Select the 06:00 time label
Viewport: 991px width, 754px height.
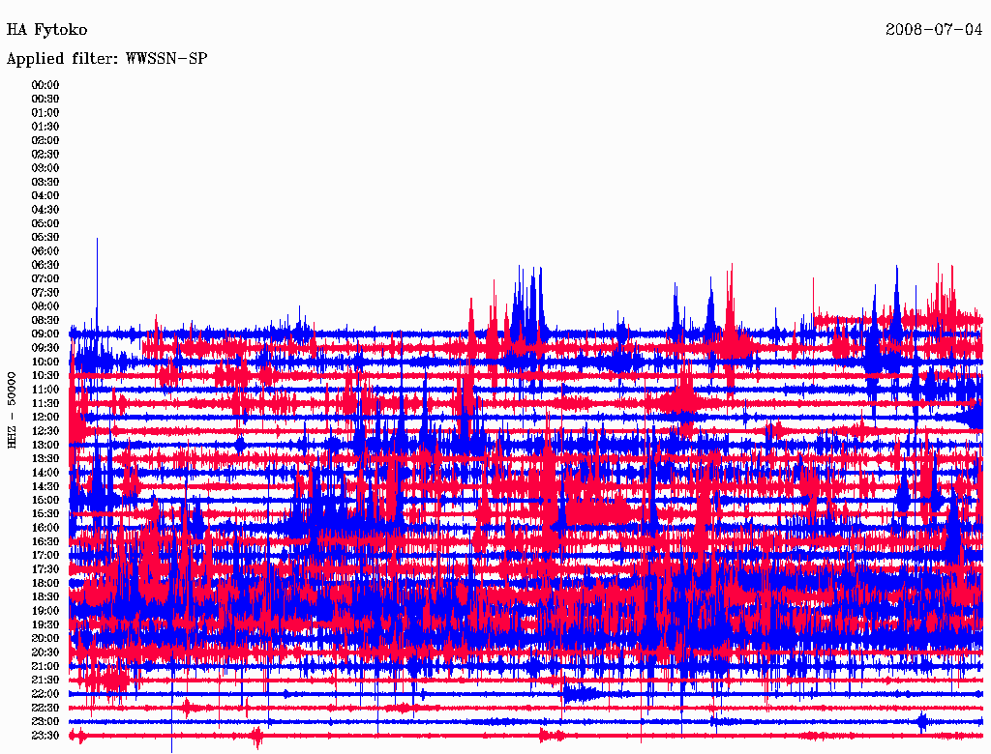point(45,251)
